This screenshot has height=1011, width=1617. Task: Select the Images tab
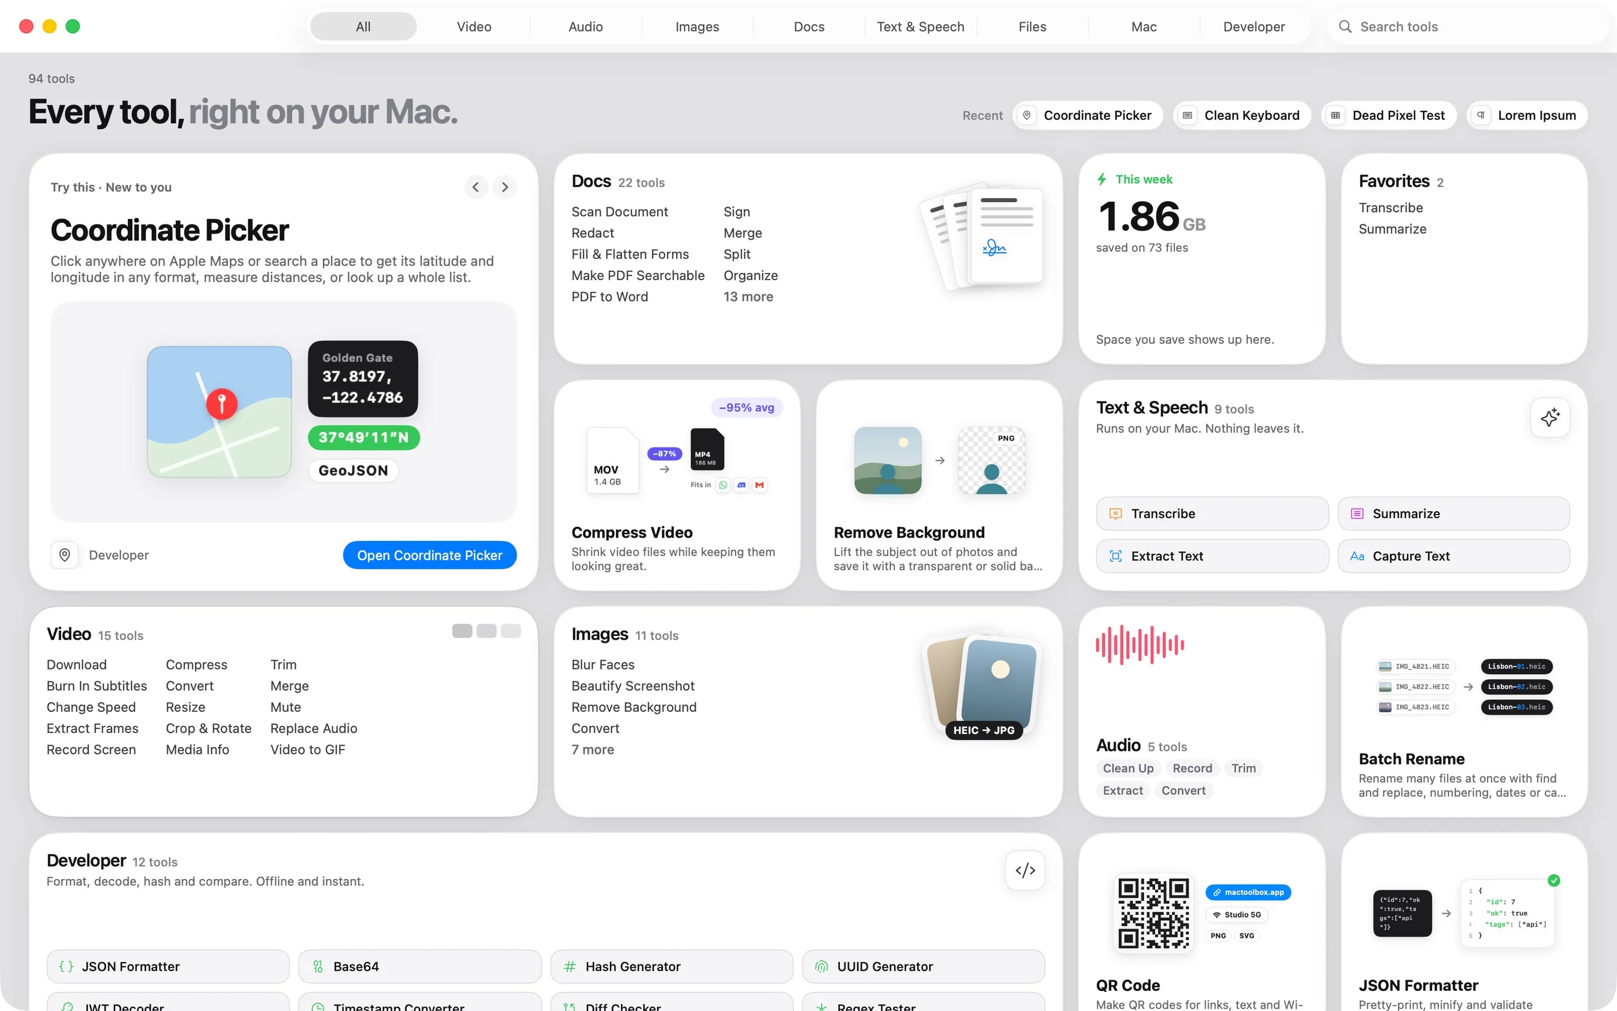(697, 27)
